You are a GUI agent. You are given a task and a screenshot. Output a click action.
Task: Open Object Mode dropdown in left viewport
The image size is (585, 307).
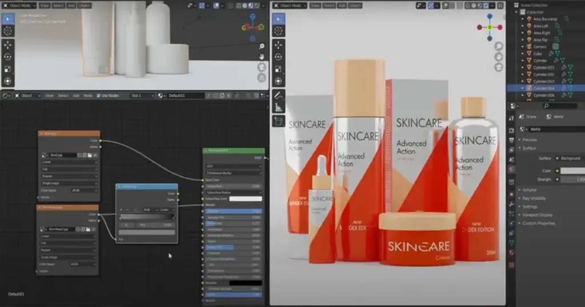19,6
